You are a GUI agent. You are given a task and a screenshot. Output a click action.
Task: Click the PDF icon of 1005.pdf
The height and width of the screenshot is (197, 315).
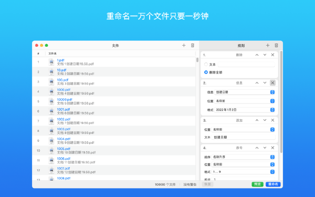(x=51, y=151)
